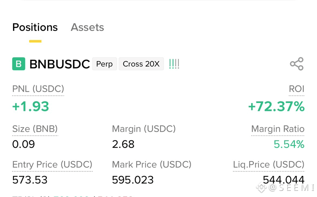
Task: Click the green BNB coin icon
Action: (19, 64)
